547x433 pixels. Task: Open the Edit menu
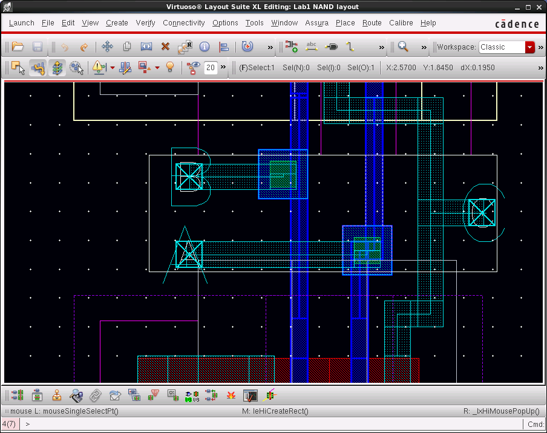tap(68, 23)
